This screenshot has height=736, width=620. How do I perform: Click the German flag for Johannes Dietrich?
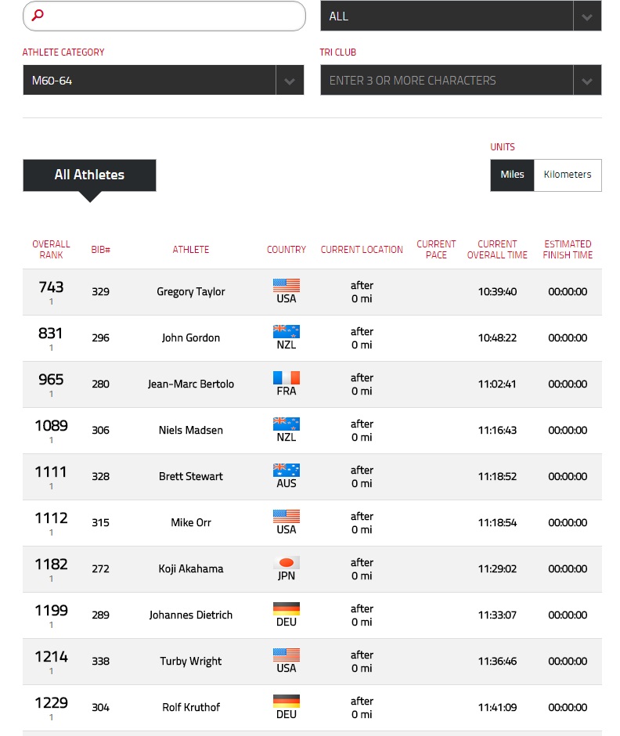pos(287,608)
